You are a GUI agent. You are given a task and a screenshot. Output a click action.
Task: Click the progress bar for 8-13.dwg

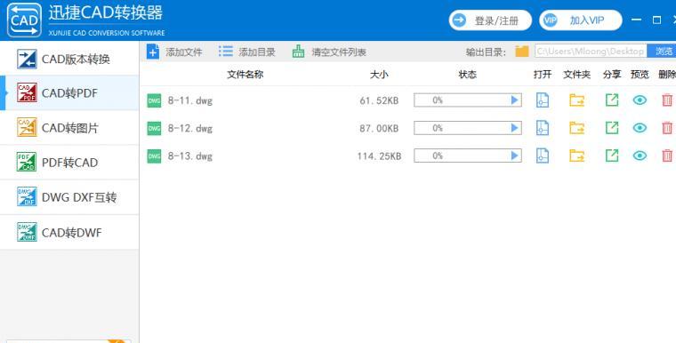pyautogui.click(x=468, y=156)
